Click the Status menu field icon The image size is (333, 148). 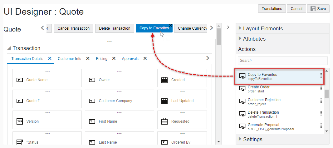tap(20, 142)
